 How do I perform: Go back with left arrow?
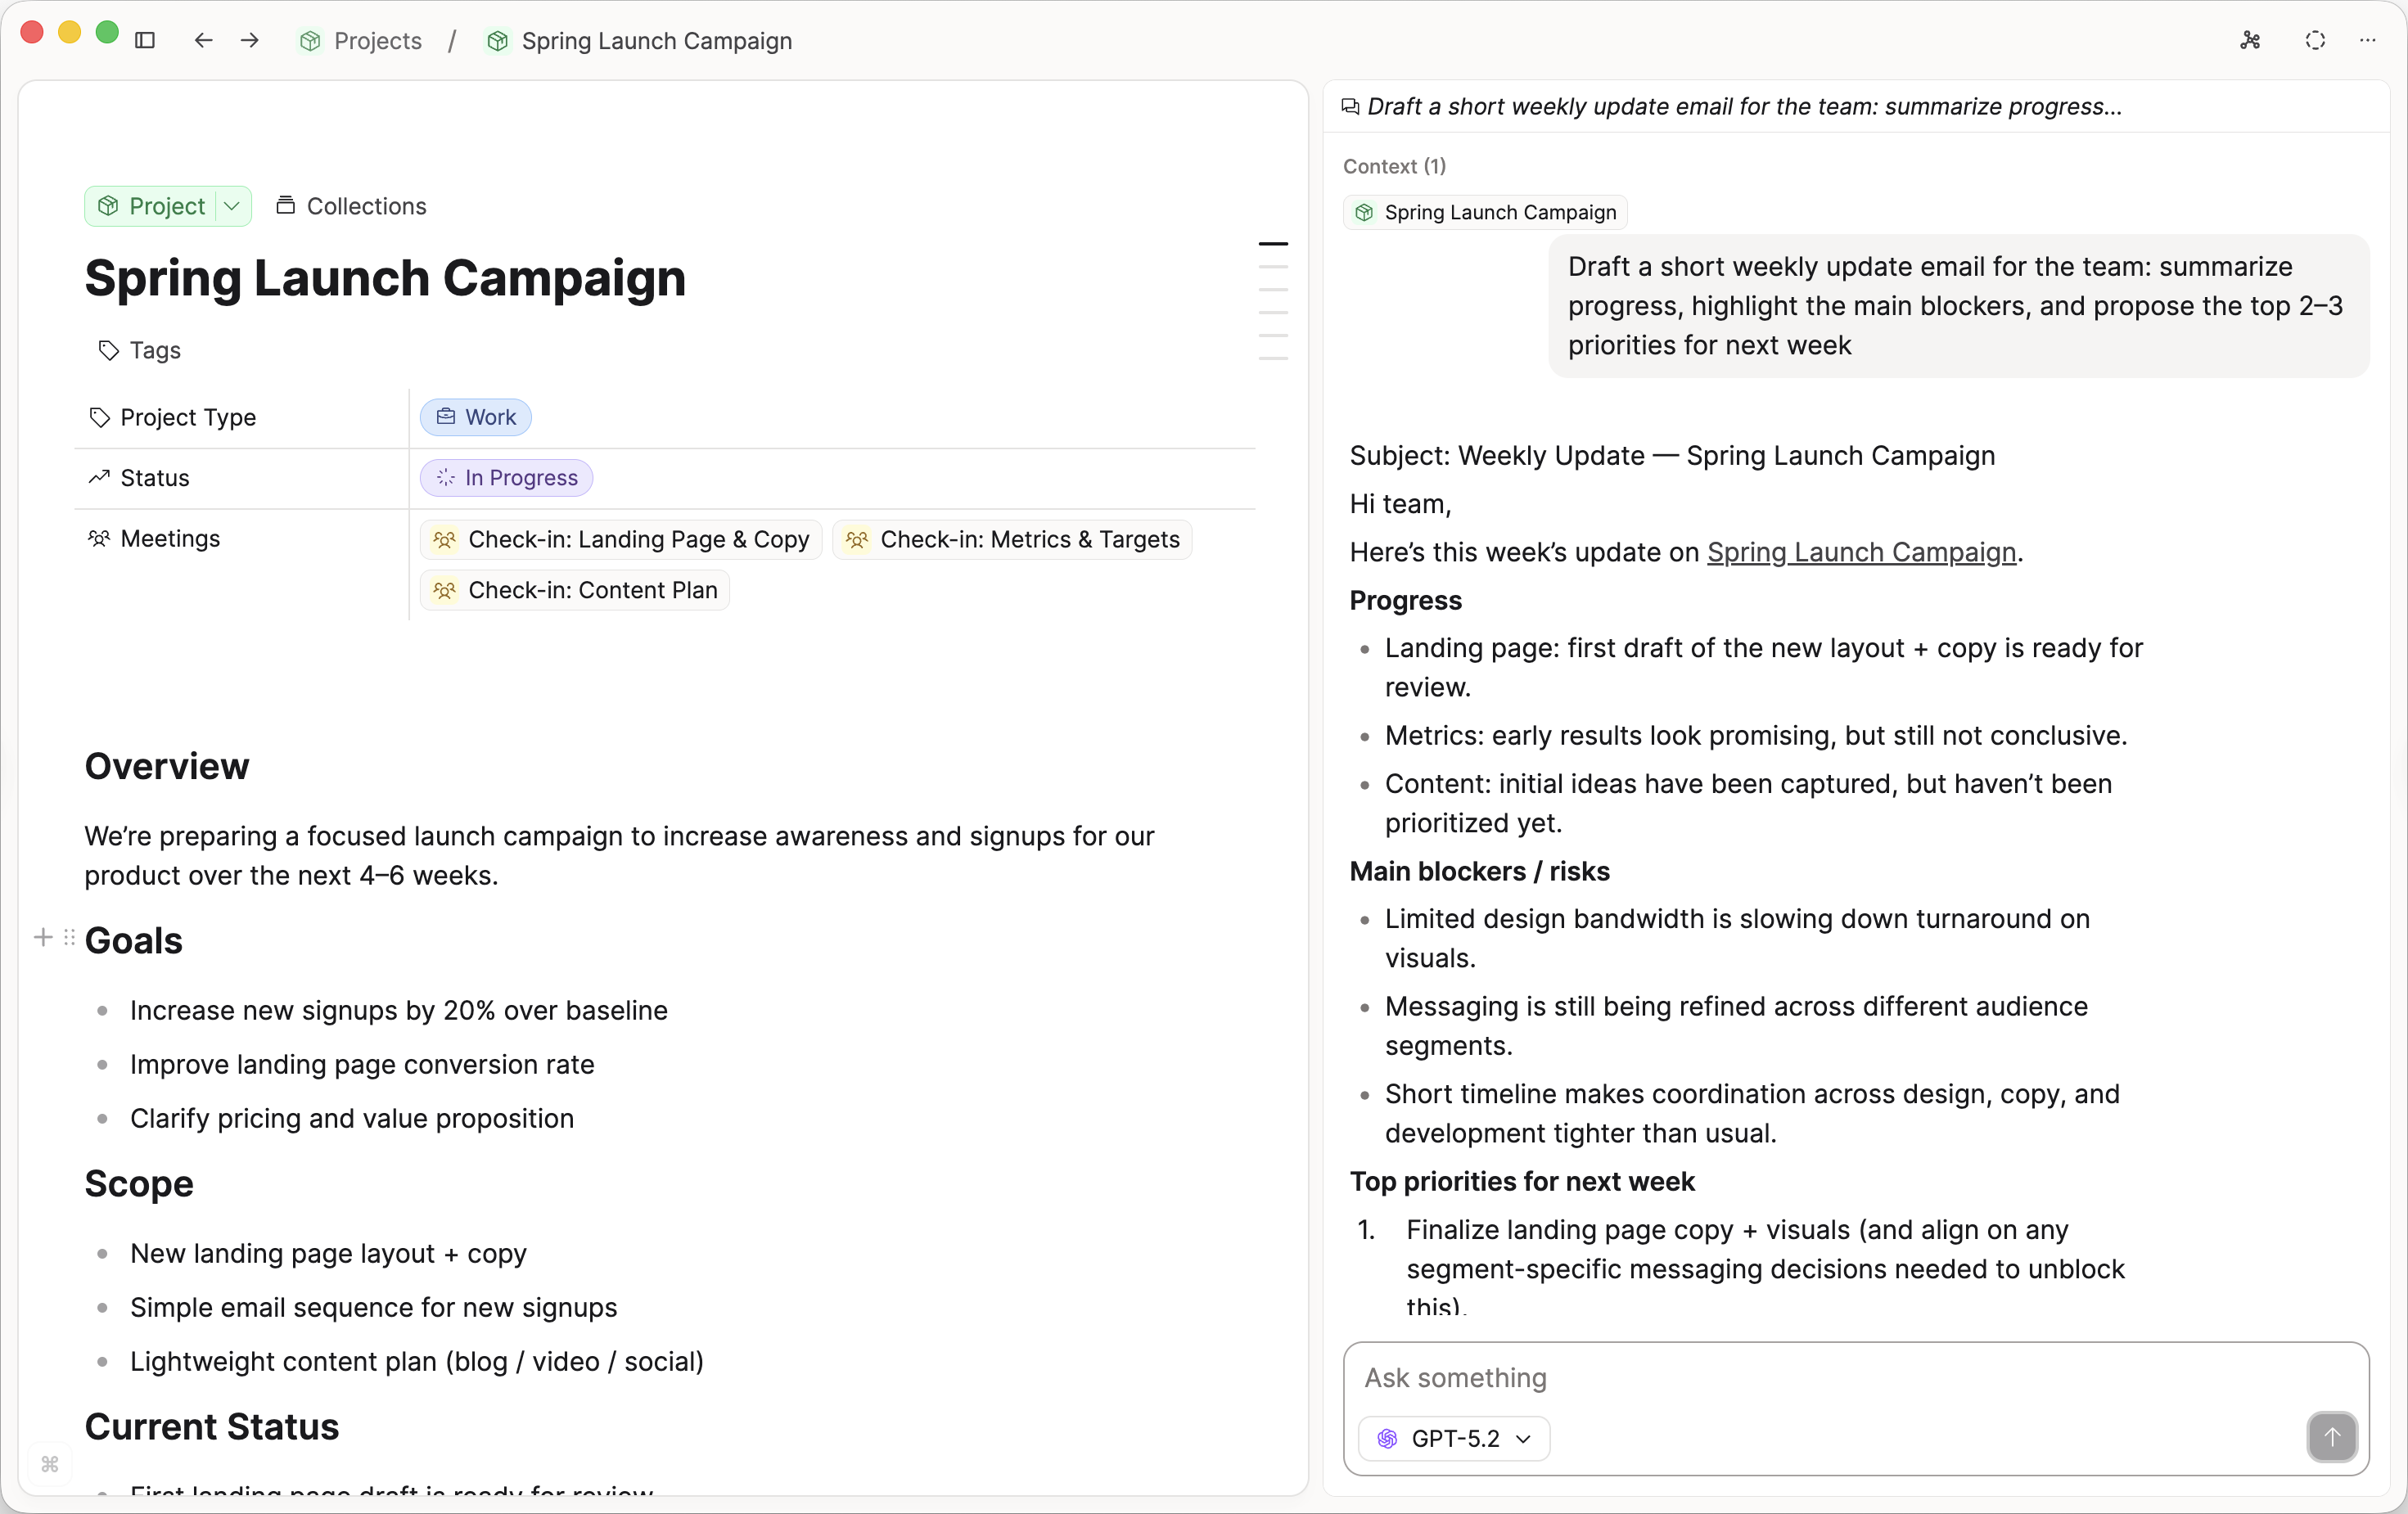(203, 40)
